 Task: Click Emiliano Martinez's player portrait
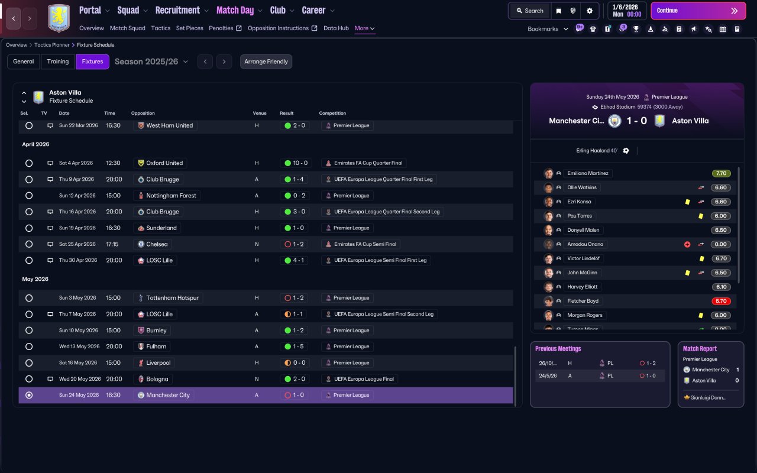[549, 173]
